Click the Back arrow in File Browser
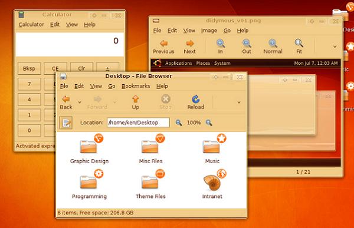The height and width of the screenshot is (228, 354). (x=66, y=99)
